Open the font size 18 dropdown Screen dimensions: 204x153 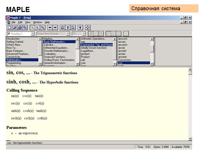pos(84,34)
